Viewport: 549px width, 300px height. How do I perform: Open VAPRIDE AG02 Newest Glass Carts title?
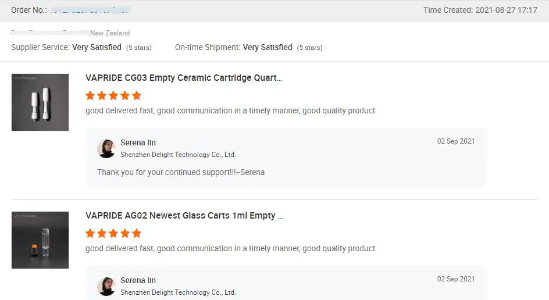184,216
